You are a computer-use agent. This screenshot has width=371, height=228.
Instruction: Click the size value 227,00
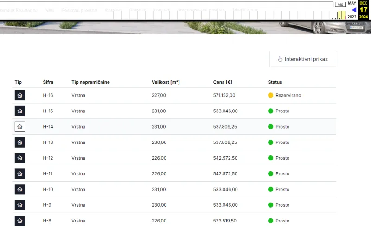pyautogui.click(x=159, y=95)
